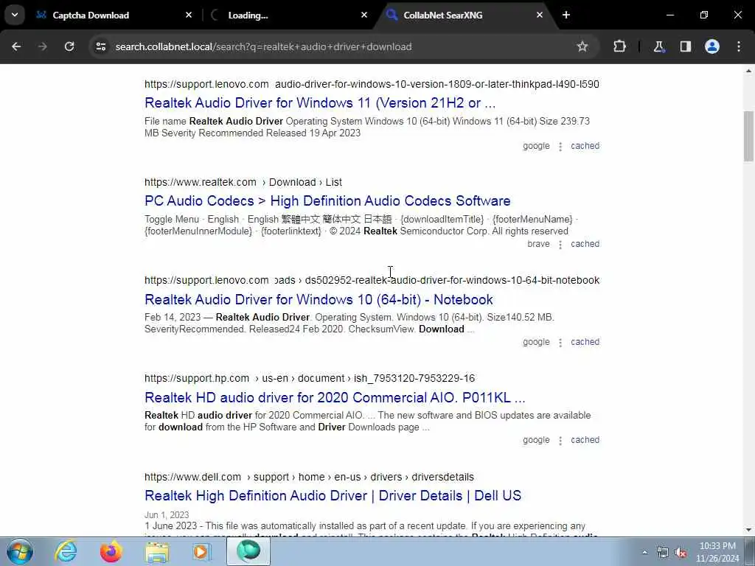Bookmark this page with the star icon
Screen dimensions: 755x566
tap(582, 46)
